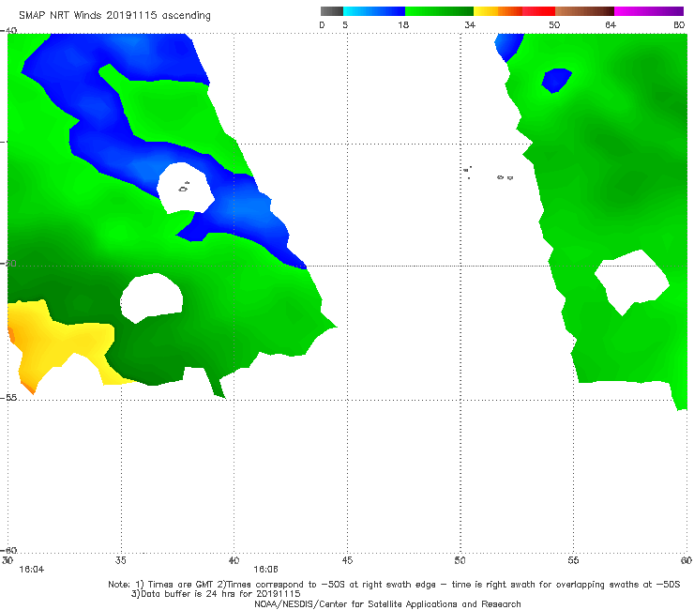The image size is (694, 610).
Task: Click the title "SMAP NRT Winds 20191115 ascending"
Action: tap(114, 15)
